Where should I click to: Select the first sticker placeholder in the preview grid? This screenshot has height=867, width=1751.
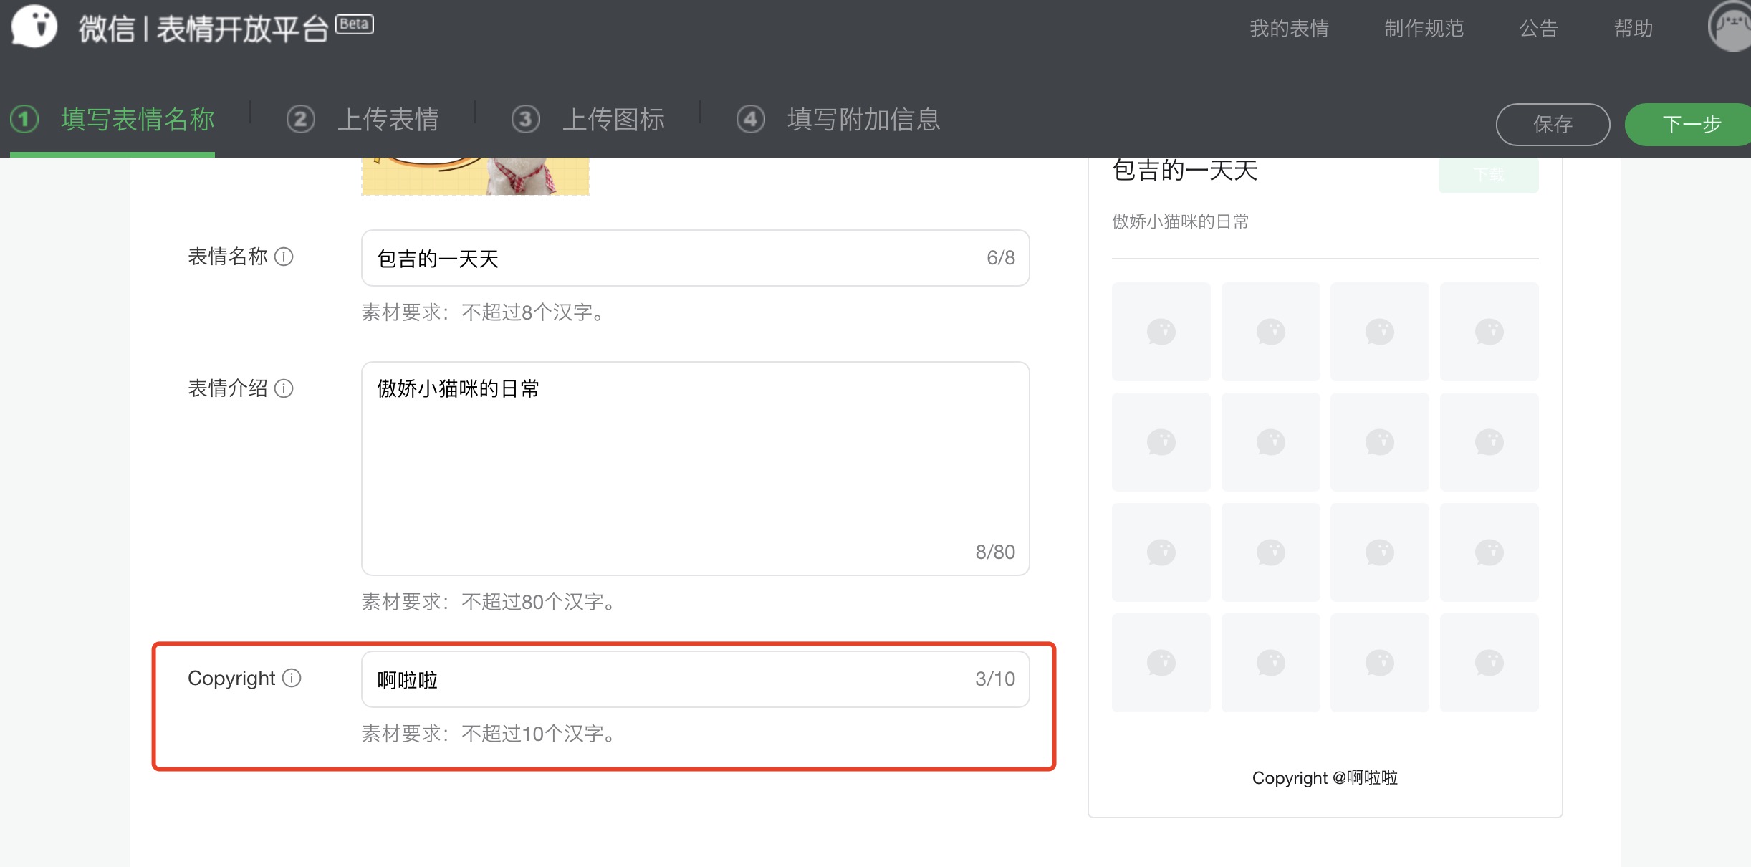point(1161,332)
